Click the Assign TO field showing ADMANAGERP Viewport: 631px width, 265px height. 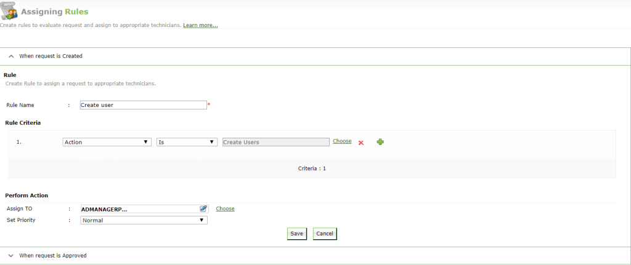139,208
